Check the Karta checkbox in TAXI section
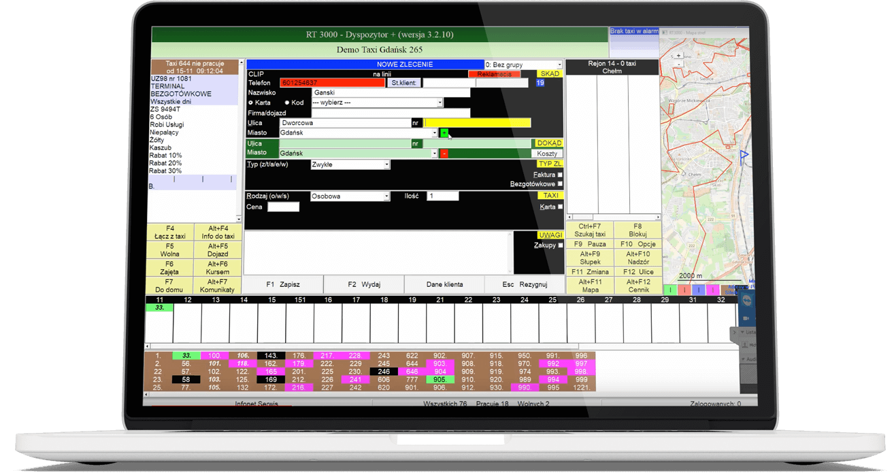The width and height of the screenshot is (894, 473). [560, 207]
